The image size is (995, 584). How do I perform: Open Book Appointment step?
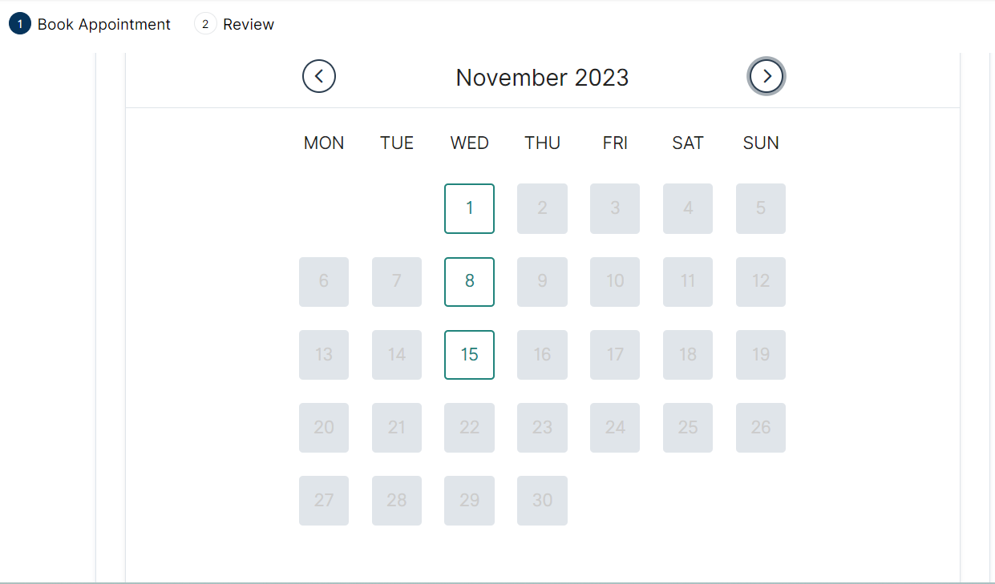[x=103, y=25]
